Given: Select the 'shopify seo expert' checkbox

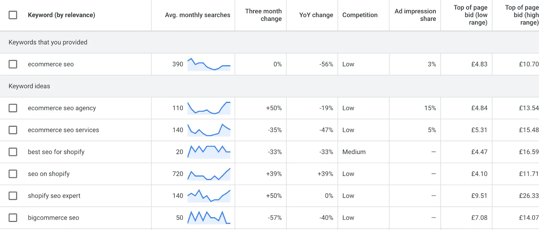Looking at the screenshot, I should coord(13,196).
